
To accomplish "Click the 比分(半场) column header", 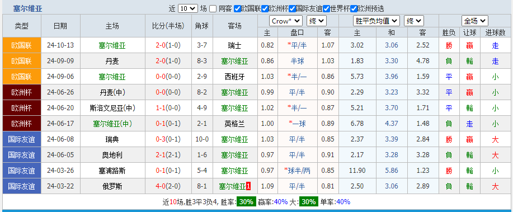I will point(168,26).
